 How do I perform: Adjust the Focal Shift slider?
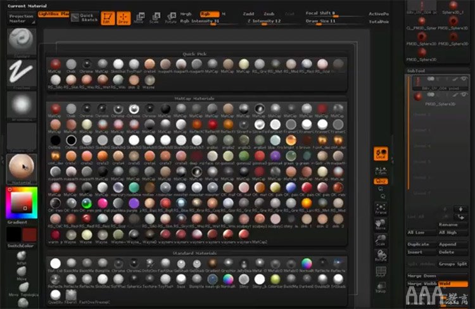(x=334, y=14)
